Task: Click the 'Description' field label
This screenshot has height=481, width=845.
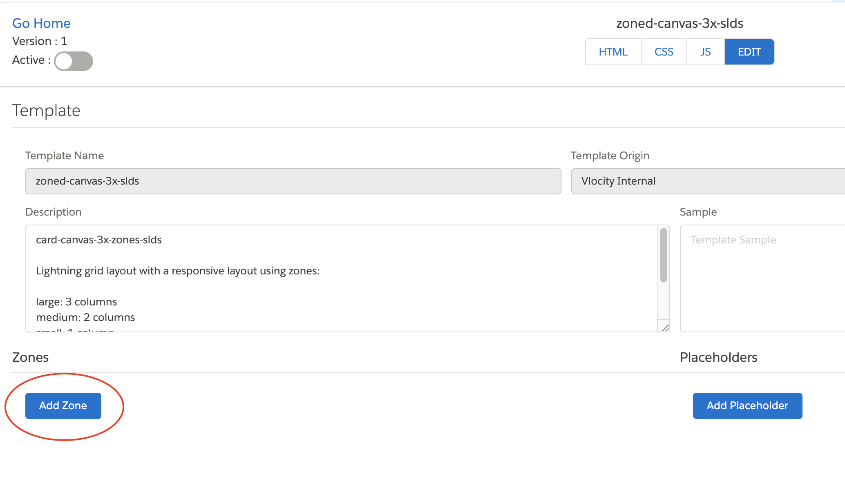Action: click(x=54, y=212)
